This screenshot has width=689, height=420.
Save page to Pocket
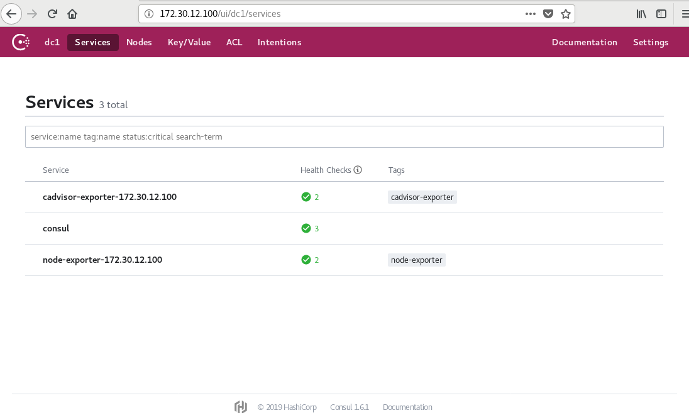coord(548,14)
